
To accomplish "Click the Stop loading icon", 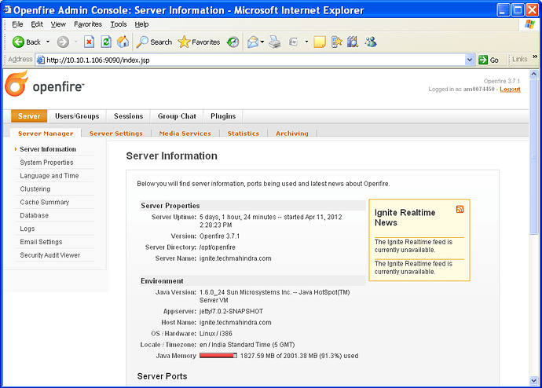I will (89, 42).
